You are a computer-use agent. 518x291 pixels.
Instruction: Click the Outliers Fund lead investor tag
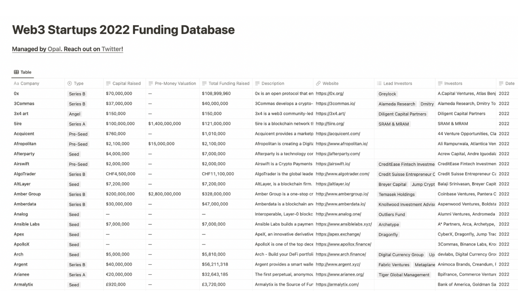(392, 215)
